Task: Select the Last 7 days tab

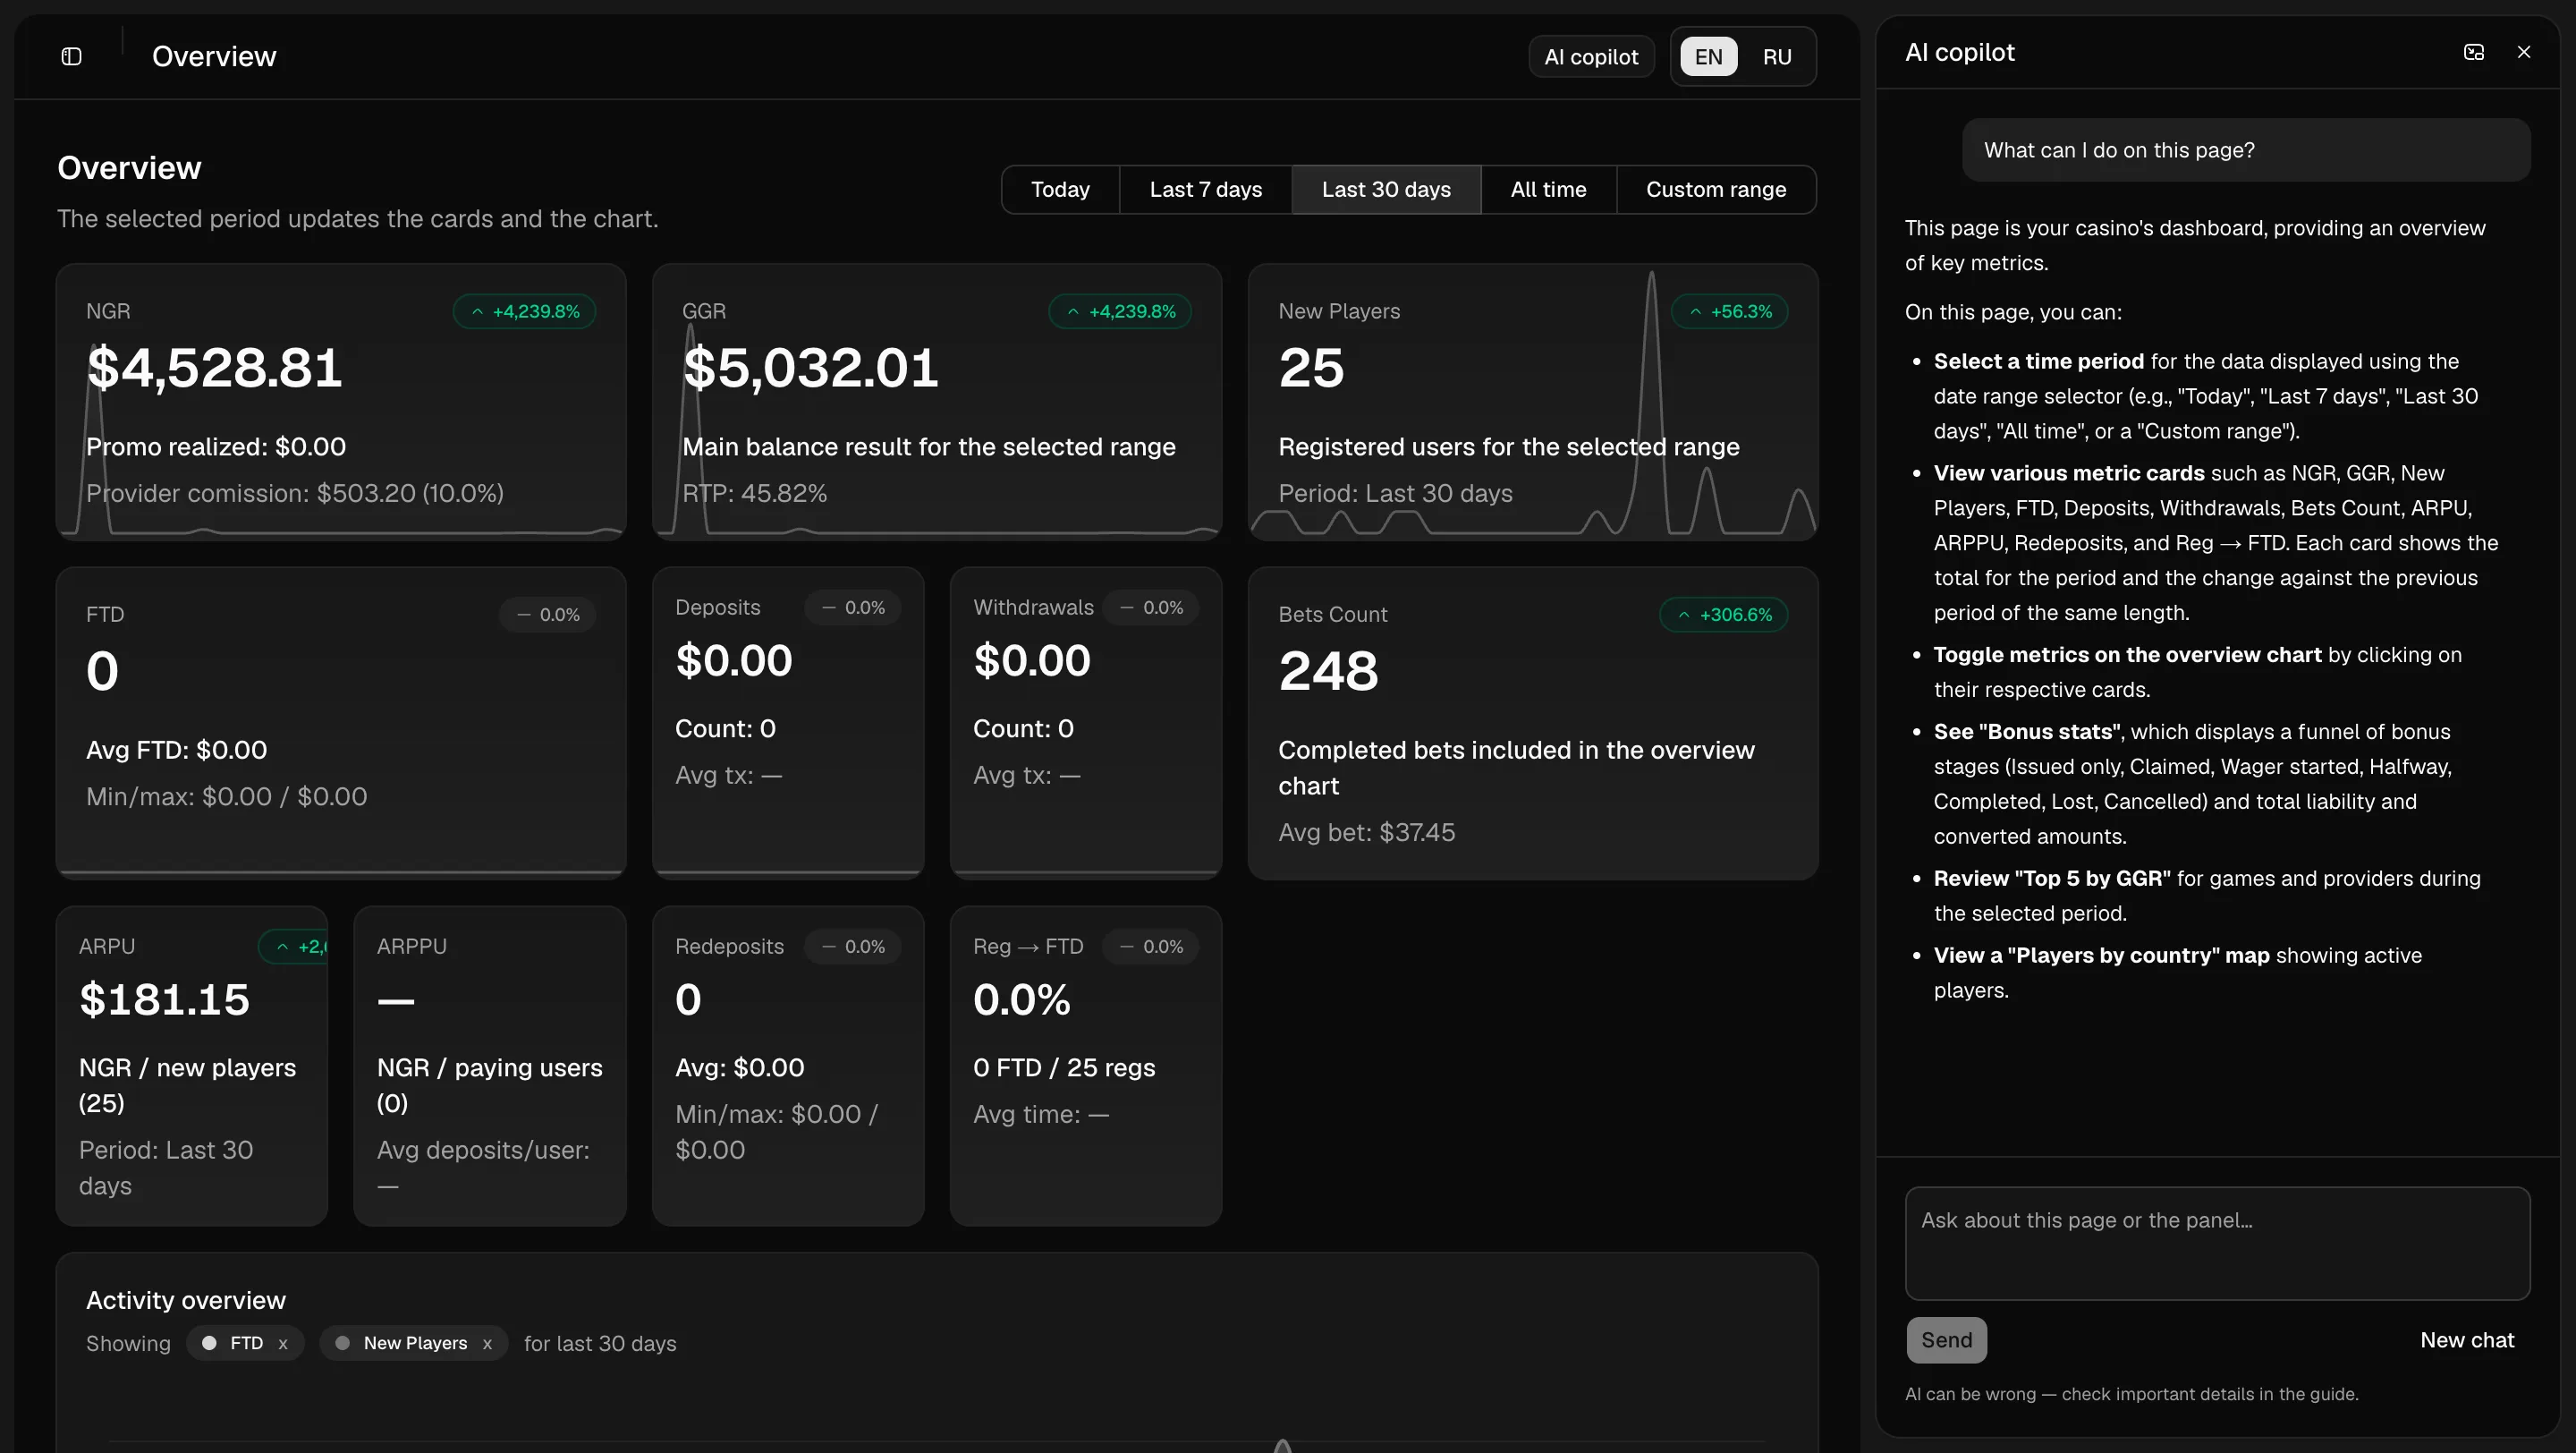Action: tap(1206, 189)
